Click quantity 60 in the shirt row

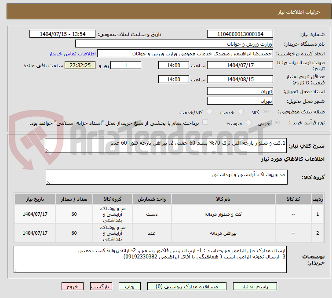(74, 233)
